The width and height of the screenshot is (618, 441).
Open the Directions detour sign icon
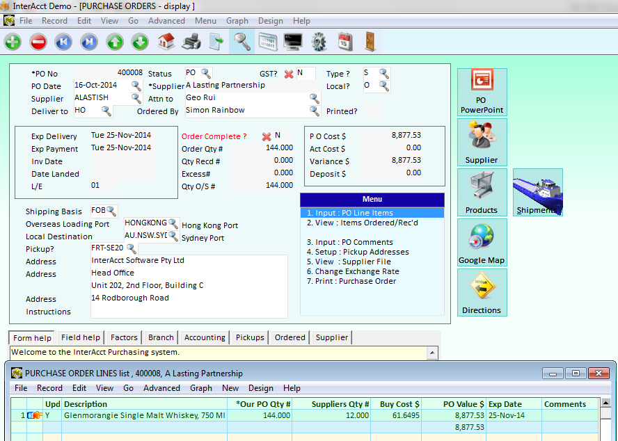click(482, 292)
